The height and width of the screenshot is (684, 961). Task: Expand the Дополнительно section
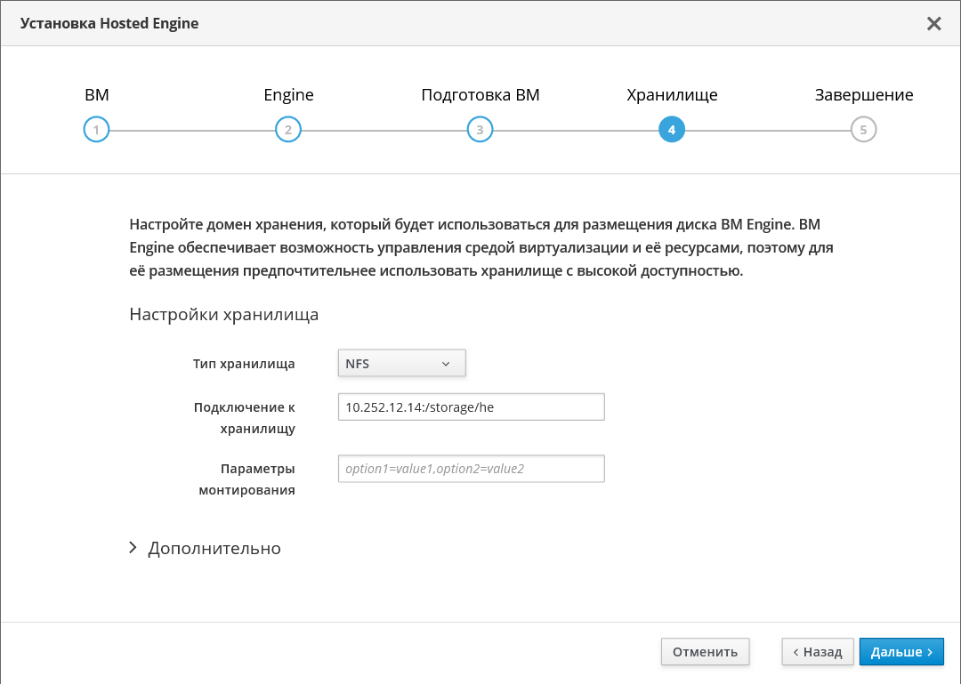tap(206, 548)
